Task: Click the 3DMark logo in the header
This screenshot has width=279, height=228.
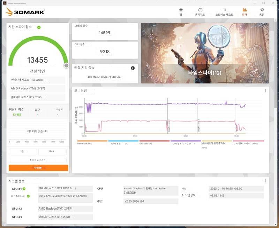Action: tap(25, 12)
